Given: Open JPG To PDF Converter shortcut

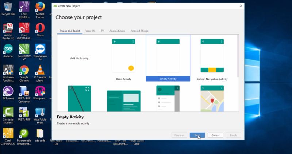Looking at the screenshot, I should [x=24, y=94].
